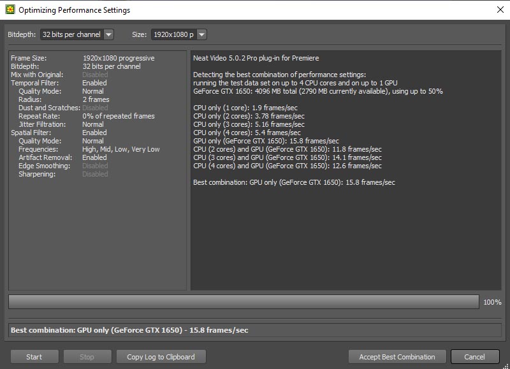Click the bold Best combination result field
The image size is (510, 369).
(254, 330)
